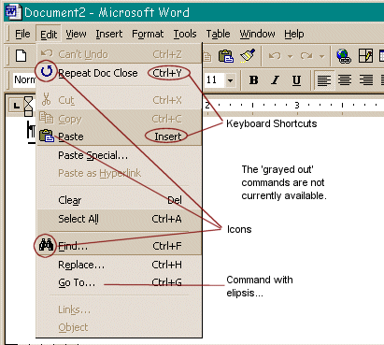This screenshot has width=384, height=345.
Task: Click the Tables and Borders icon
Action: pyautogui.click(x=365, y=56)
